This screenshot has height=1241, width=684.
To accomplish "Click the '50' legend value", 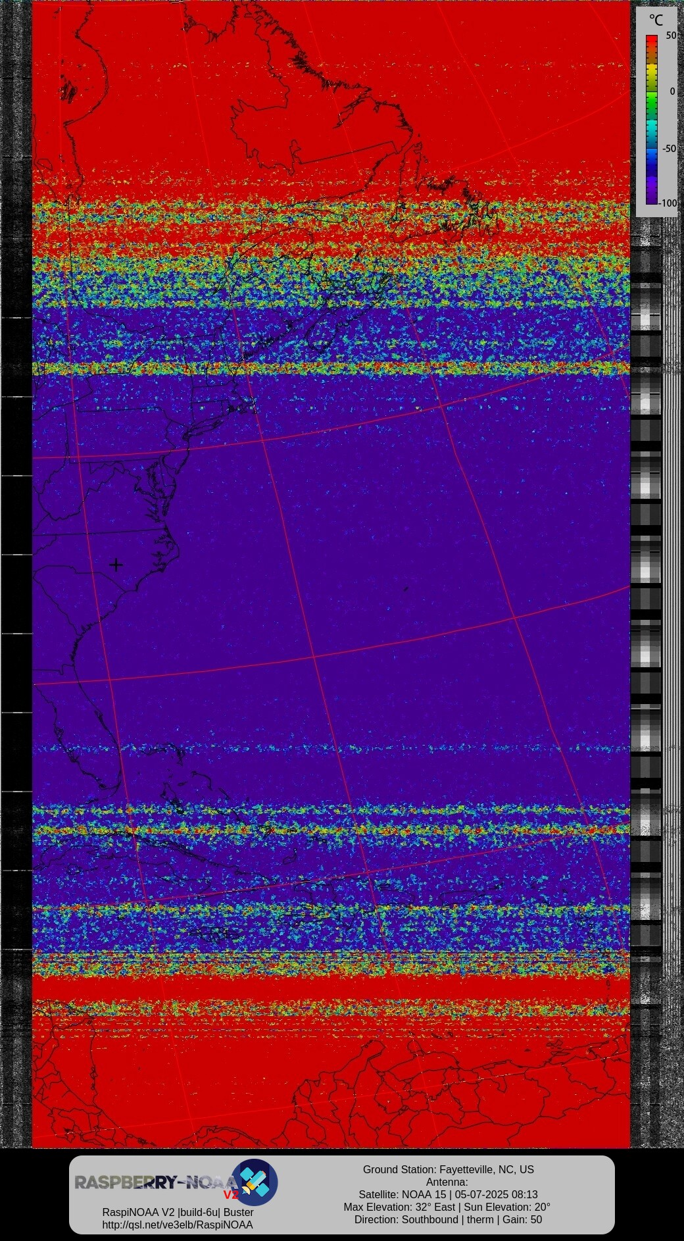I will (671, 36).
